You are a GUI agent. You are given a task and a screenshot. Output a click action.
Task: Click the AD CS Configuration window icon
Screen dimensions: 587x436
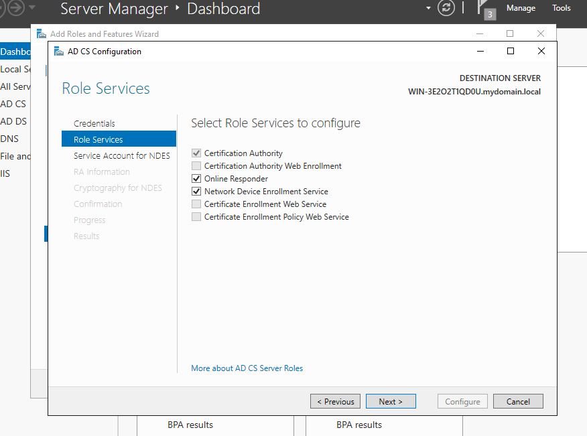pos(59,52)
